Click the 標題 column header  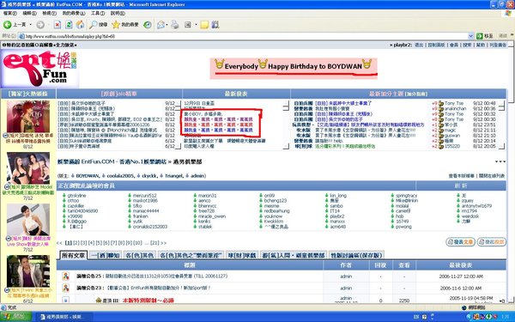[190, 264]
